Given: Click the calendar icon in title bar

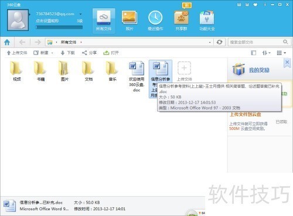Looking at the screenshot, I should [239, 5].
